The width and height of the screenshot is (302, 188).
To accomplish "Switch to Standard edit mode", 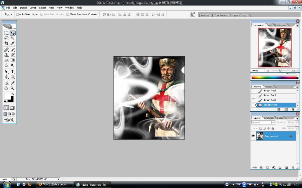I will click(x=6, y=108).
